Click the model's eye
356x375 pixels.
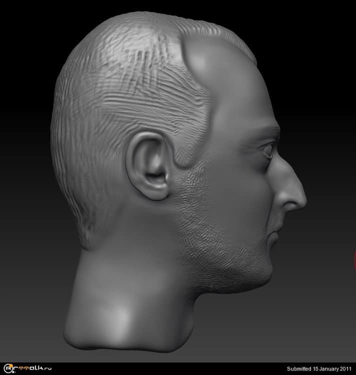[268, 150]
